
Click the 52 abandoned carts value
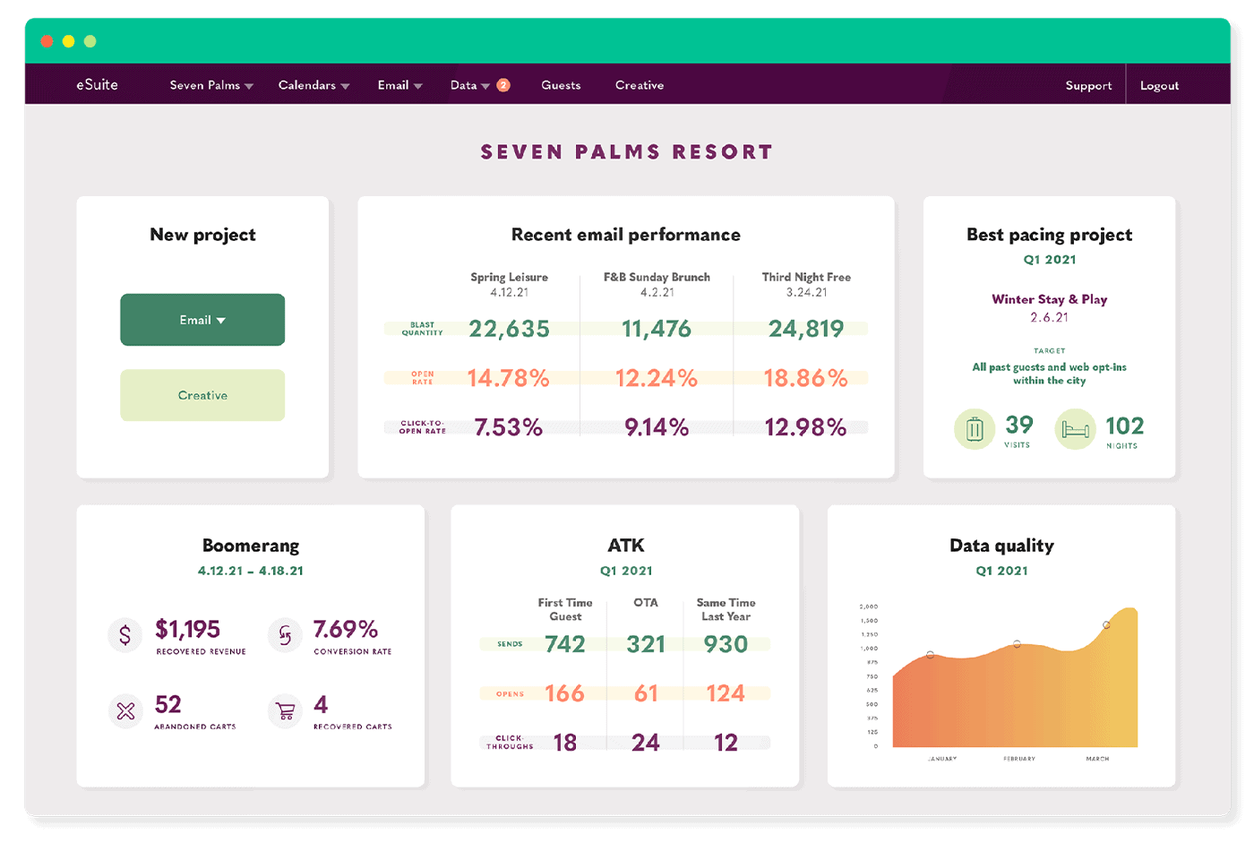[x=167, y=704]
